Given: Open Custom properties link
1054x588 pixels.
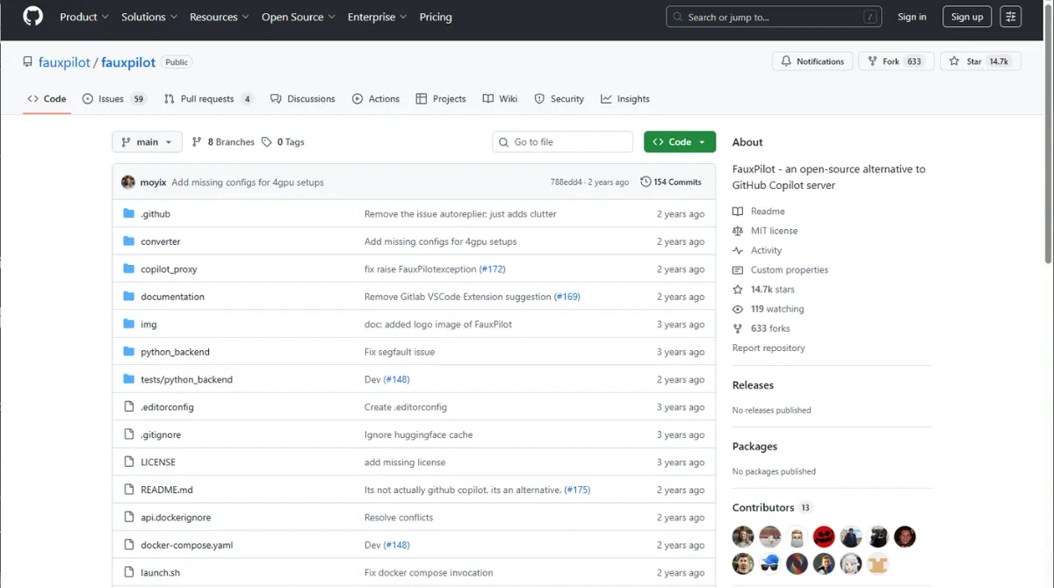Looking at the screenshot, I should [x=780, y=270].
